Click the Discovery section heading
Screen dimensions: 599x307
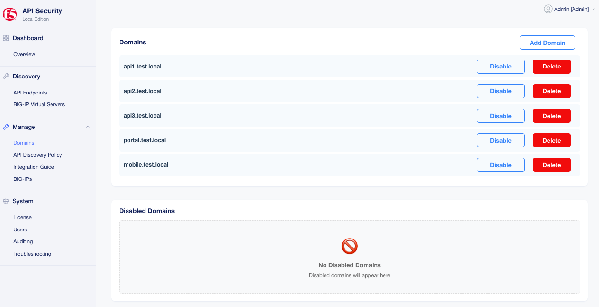click(x=26, y=77)
